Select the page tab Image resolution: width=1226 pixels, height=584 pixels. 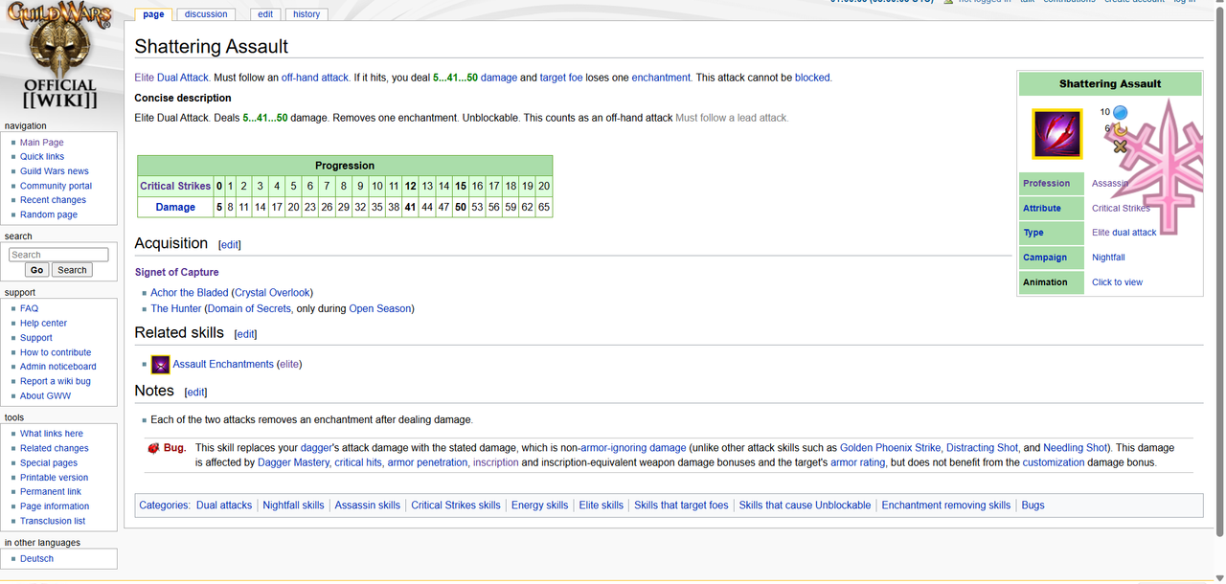click(153, 14)
